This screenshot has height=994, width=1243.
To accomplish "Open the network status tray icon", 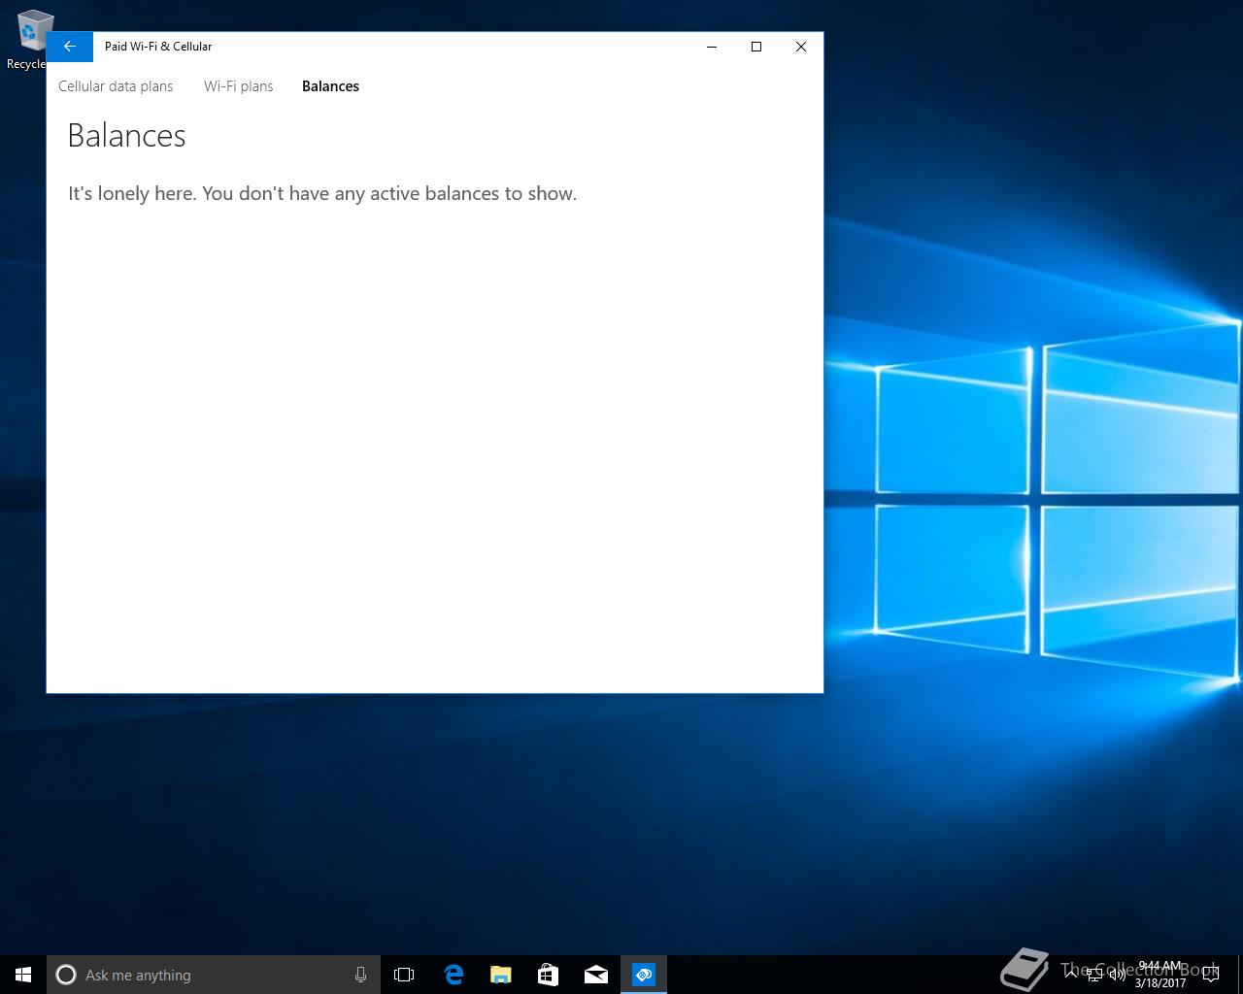I will click(x=1094, y=975).
